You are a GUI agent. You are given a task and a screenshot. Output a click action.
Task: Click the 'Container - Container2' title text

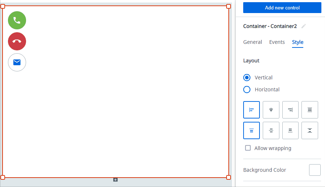point(270,26)
